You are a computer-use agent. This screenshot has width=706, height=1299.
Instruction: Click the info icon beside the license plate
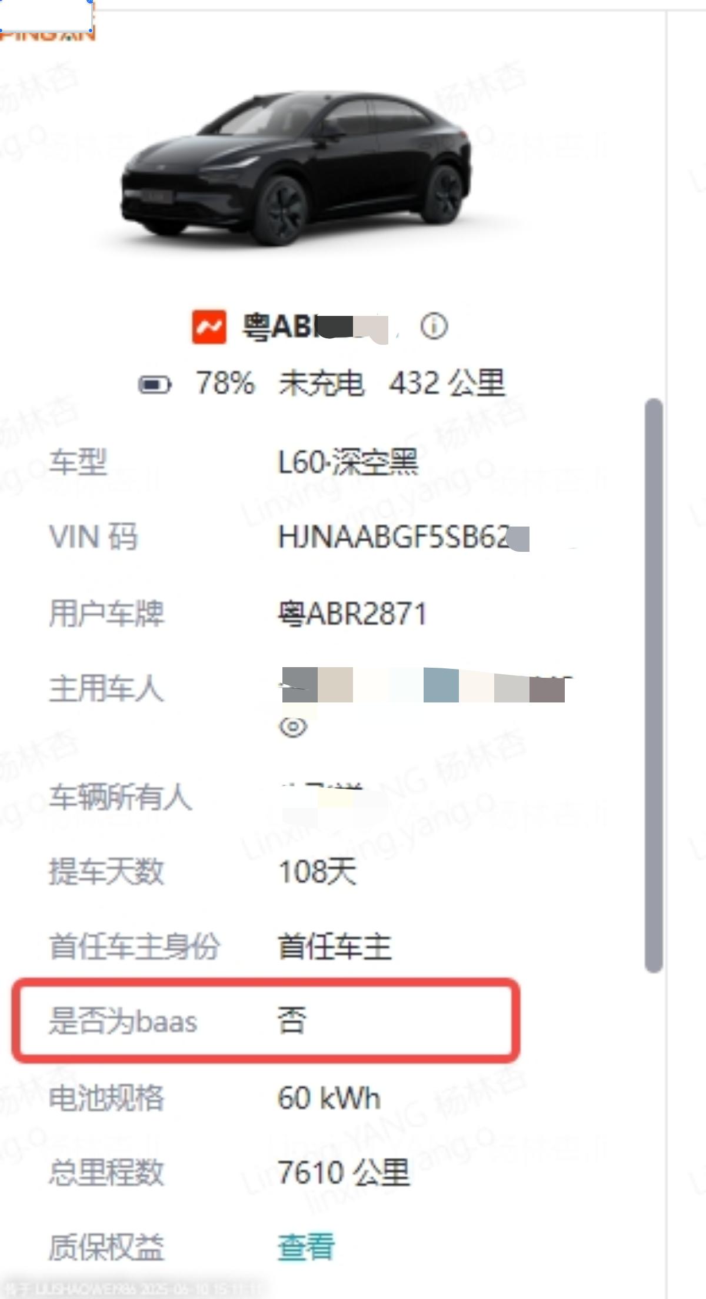(x=434, y=326)
